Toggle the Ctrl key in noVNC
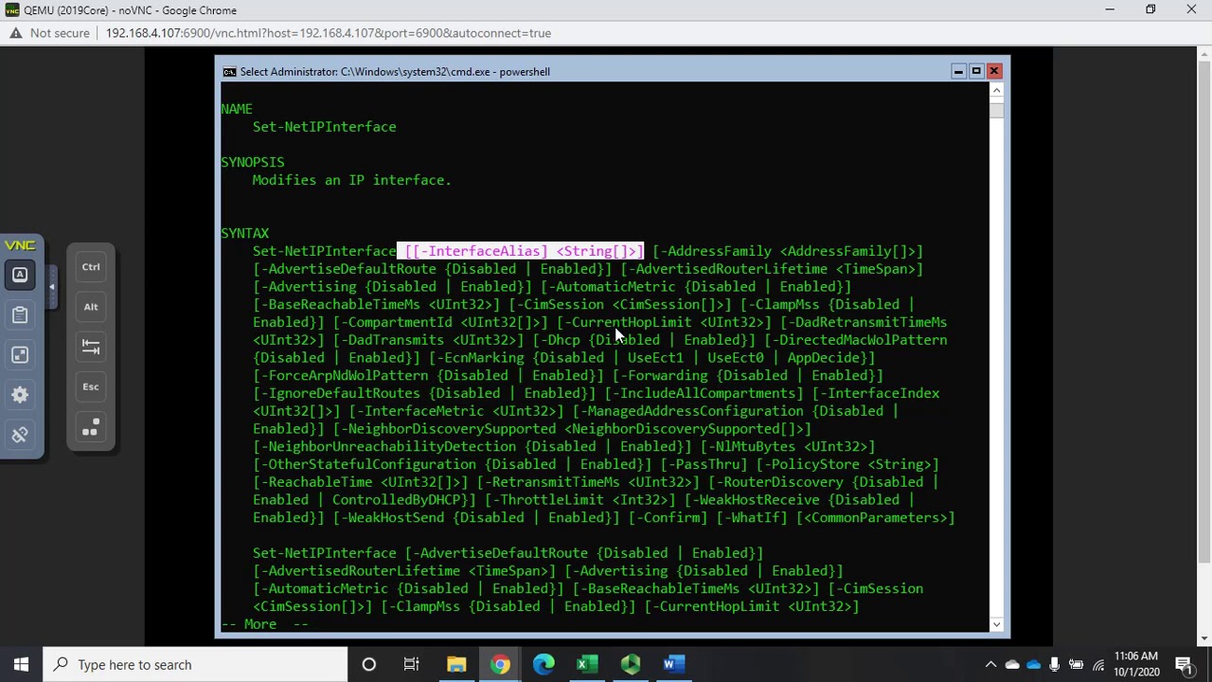1212x682 pixels. point(91,267)
